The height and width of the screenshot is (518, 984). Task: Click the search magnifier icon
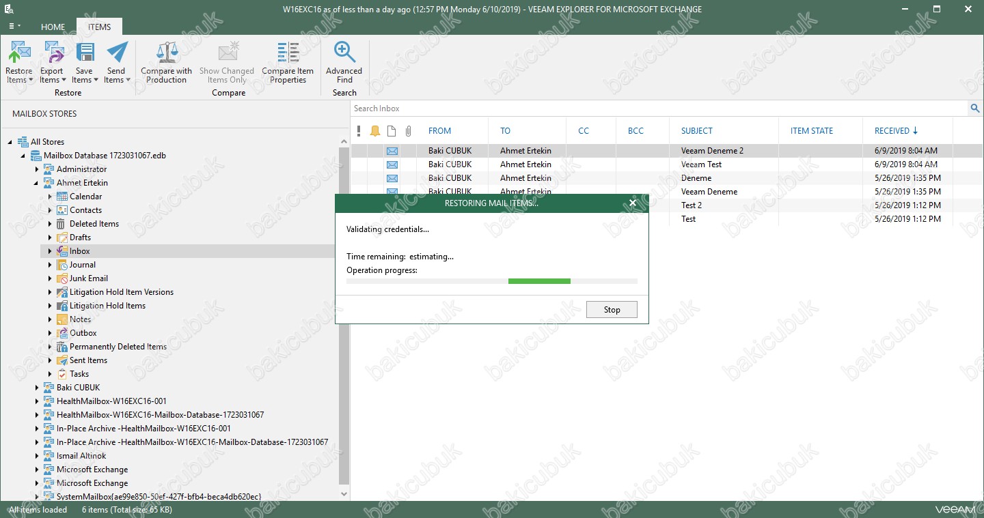coord(975,109)
